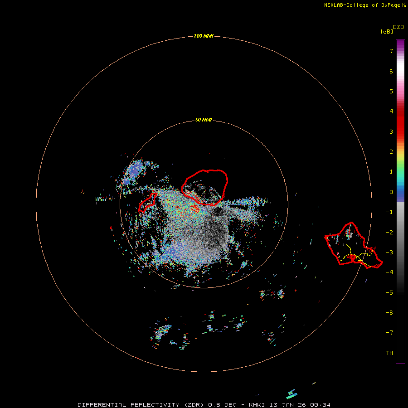Click the 1 value on the color scale
The width and height of the screenshot is (408, 408).
(x=391, y=172)
